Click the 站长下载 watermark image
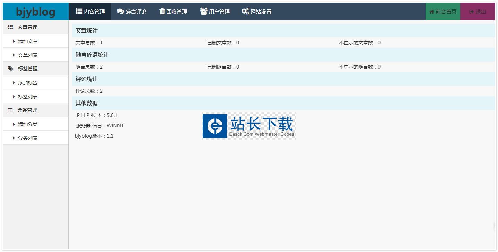Viewport: 498px width, 252px height. [249, 126]
